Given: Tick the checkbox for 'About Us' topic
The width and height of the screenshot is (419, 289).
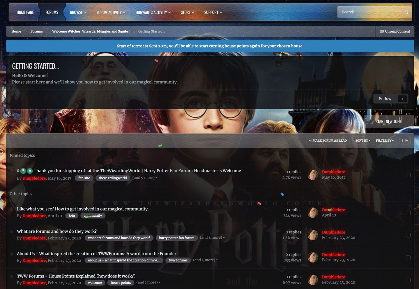Looking at the screenshot, I should point(408,258).
